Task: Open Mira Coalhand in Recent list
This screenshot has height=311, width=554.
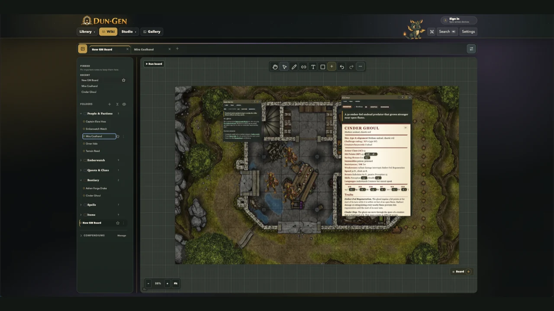Action: point(90,86)
